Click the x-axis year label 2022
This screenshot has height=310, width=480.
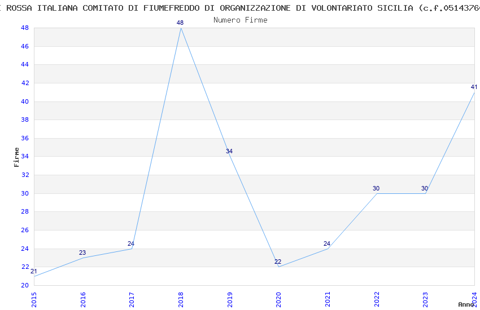tap(377, 300)
